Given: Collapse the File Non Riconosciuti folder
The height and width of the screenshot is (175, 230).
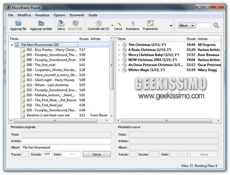Looking at the screenshot, I should (12, 45).
